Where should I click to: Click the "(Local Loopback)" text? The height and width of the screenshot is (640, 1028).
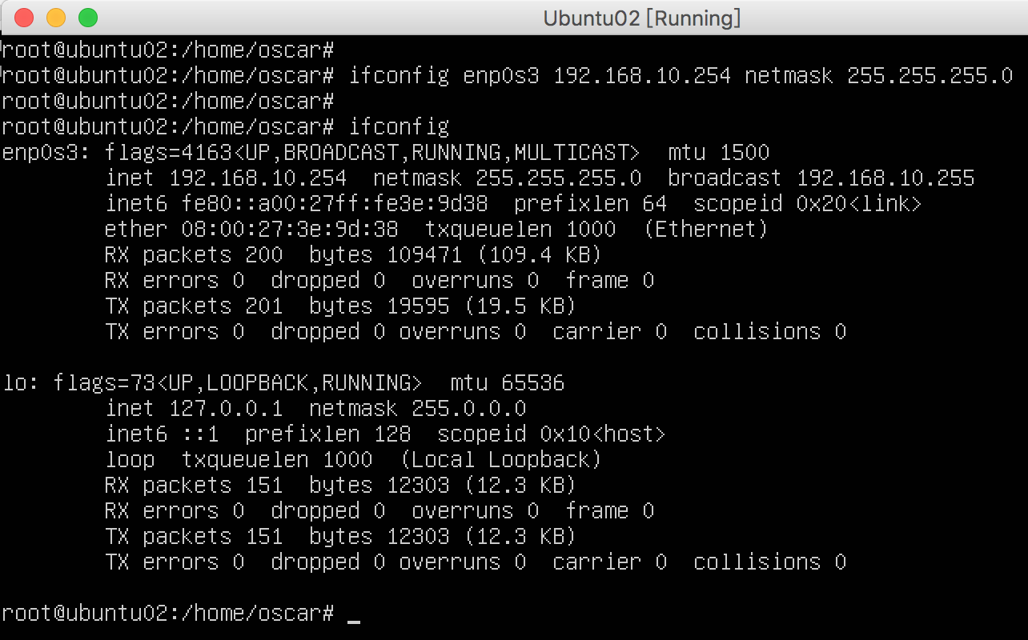click(500, 460)
